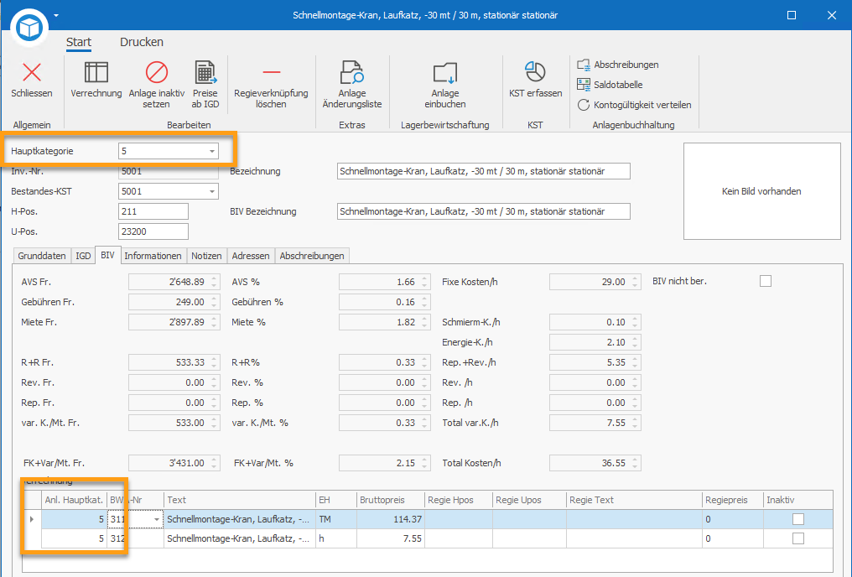
Task: Click the Miete % spinner arrows
Action: tap(425, 322)
